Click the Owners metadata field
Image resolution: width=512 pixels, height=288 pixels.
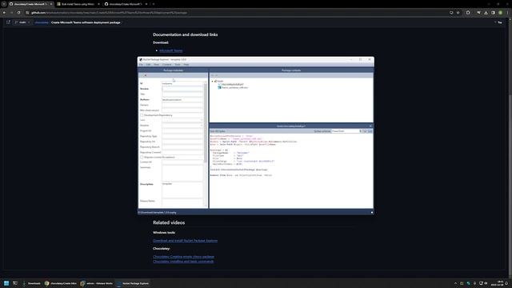coord(182,105)
